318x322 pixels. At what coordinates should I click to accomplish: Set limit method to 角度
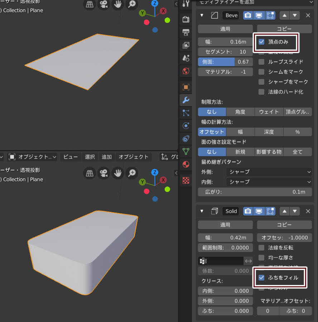pos(240,112)
